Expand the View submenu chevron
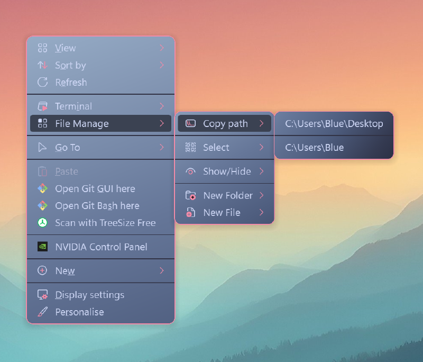 point(163,48)
